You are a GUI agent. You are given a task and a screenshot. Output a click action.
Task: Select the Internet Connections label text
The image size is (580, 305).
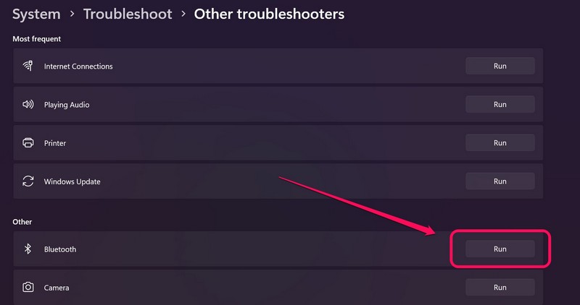point(78,66)
